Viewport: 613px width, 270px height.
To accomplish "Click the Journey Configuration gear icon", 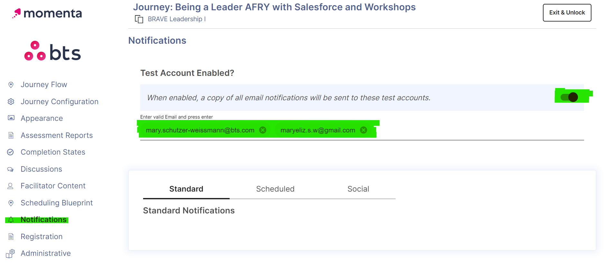I will point(11,102).
